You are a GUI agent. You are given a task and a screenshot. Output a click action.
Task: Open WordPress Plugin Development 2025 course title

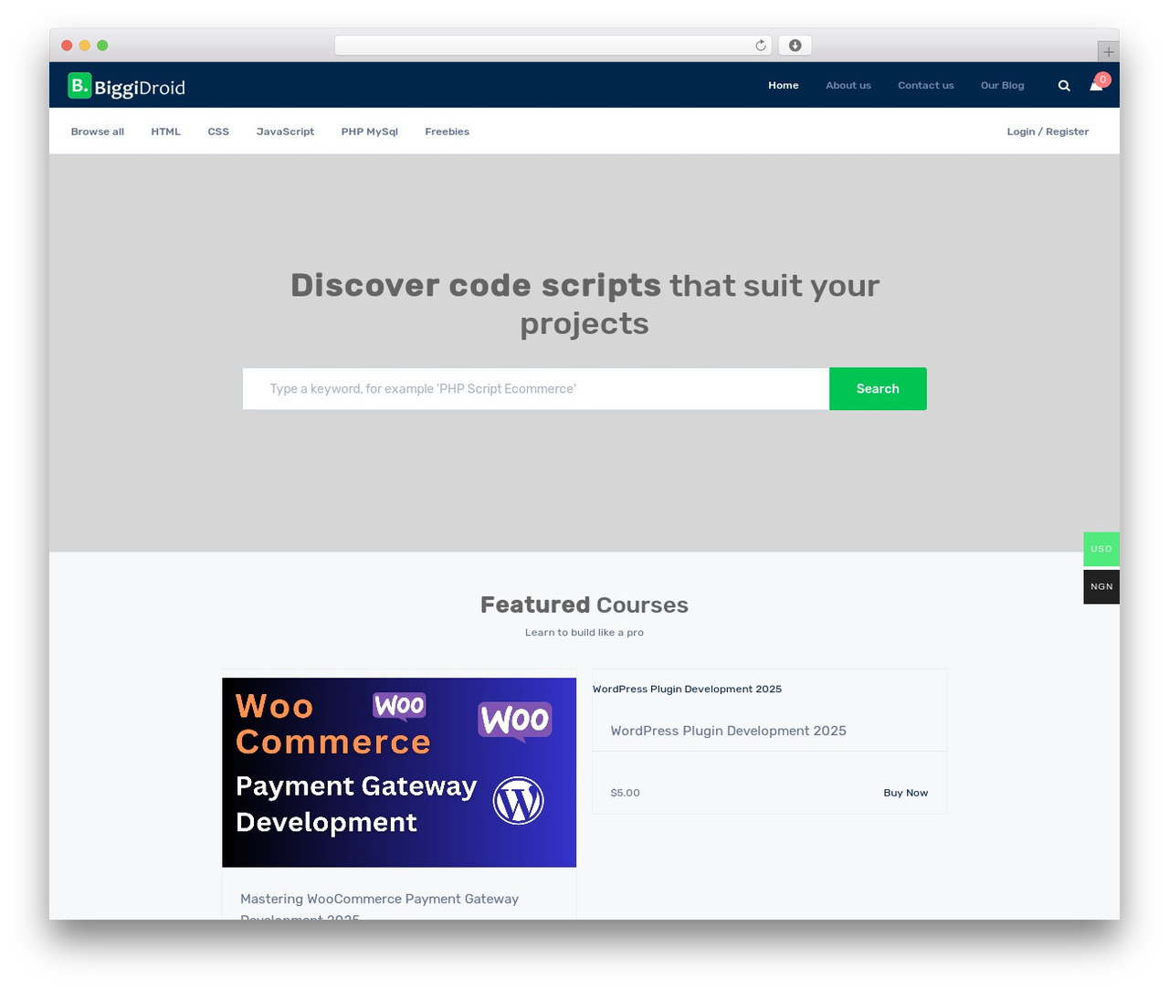(x=729, y=731)
